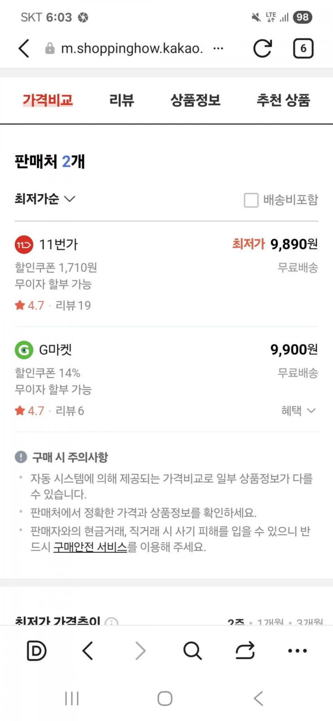Enable the 배송비포함 checkbox
The width and height of the screenshot is (333, 721).
coord(251,200)
